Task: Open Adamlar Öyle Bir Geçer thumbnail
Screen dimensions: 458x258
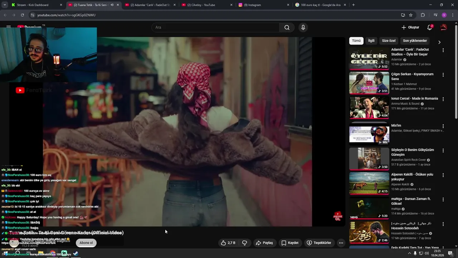Action: [x=369, y=59]
